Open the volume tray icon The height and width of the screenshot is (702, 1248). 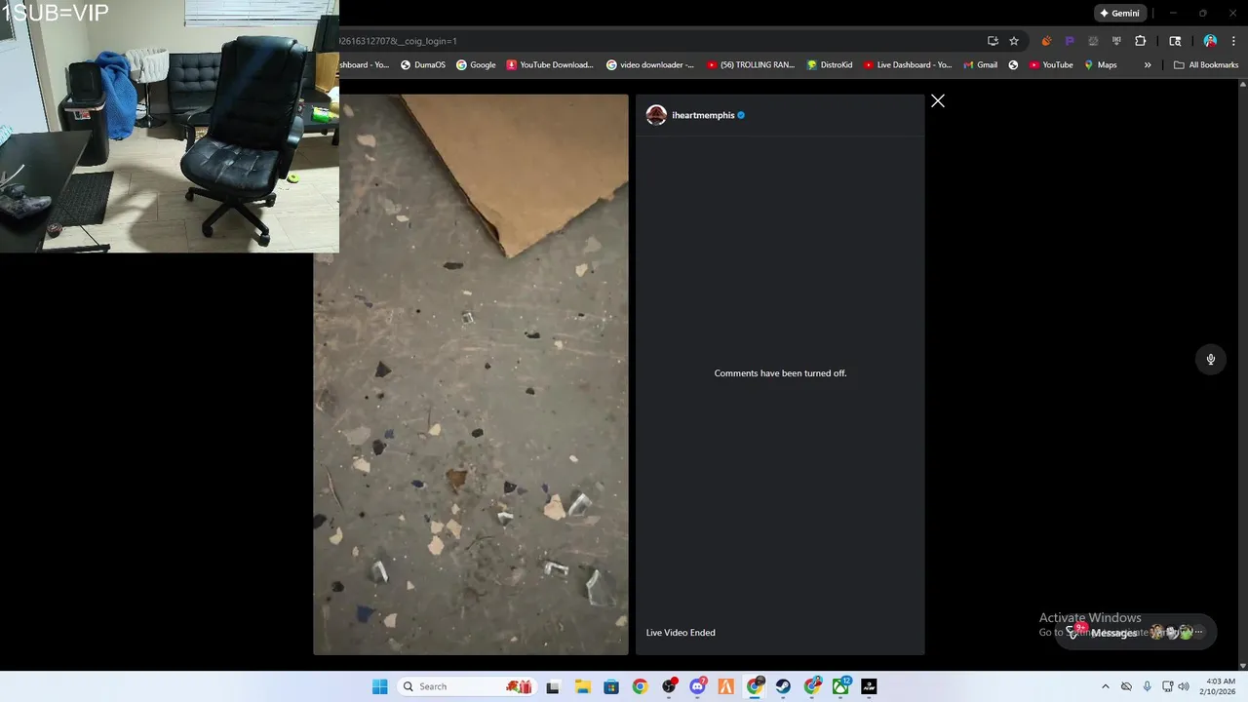click(1184, 686)
